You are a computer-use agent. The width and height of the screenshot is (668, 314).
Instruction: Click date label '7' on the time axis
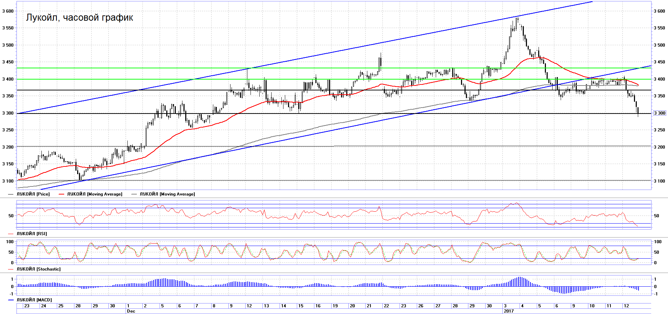pyautogui.click(x=196, y=306)
